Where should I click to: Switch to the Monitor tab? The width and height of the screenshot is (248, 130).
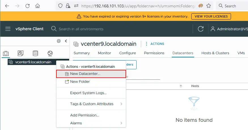point(104,53)
